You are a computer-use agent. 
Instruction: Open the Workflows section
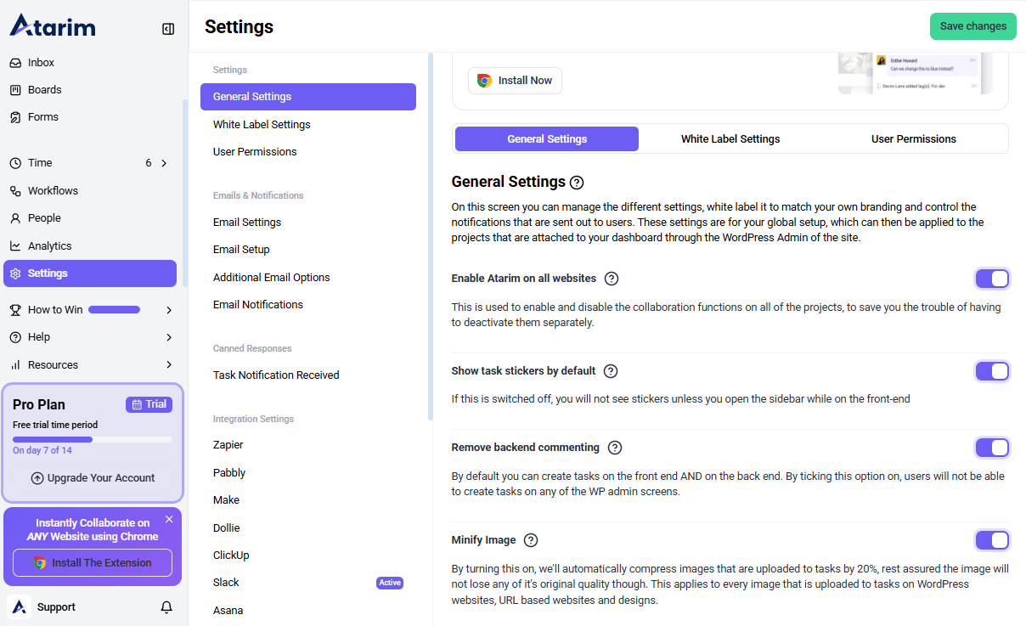[x=53, y=191]
